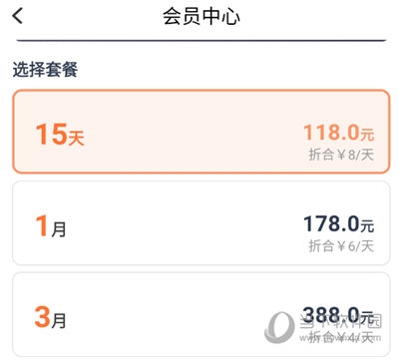The width and height of the screenshot is (399, 359).
Task: Click the 118.0元 price text
Action: [339, 133]
